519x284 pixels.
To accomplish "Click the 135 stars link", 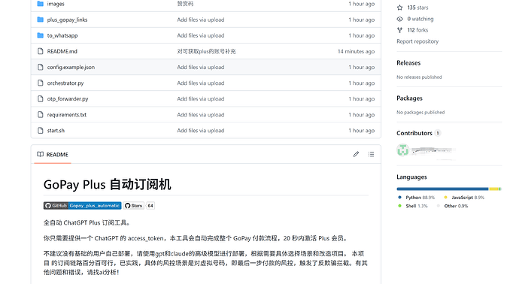I will tap(417, 8).
